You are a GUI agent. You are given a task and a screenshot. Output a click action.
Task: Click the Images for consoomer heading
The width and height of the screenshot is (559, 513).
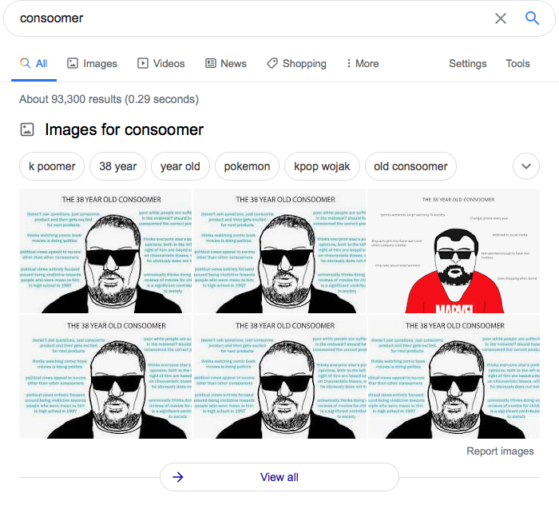click(x=124, y=129)
